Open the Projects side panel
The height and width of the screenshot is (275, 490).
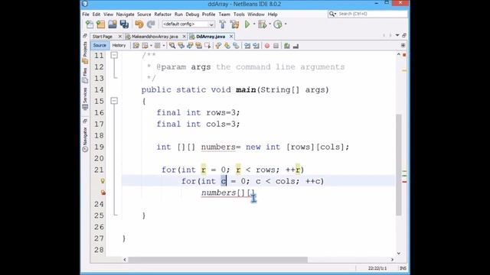85,52
